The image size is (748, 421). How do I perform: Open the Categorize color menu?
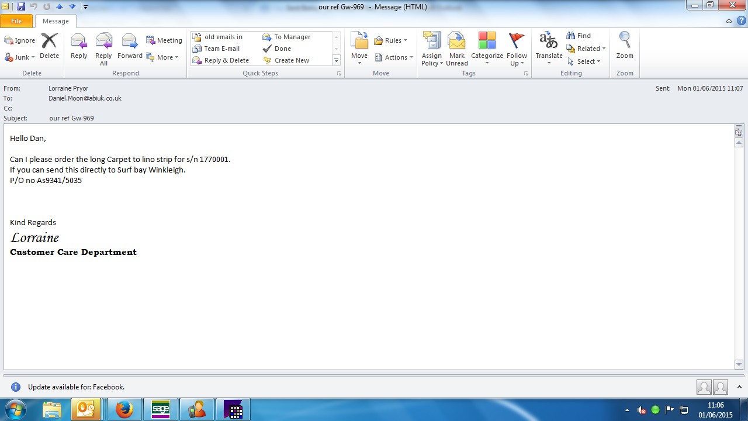[x=487, y=49]
